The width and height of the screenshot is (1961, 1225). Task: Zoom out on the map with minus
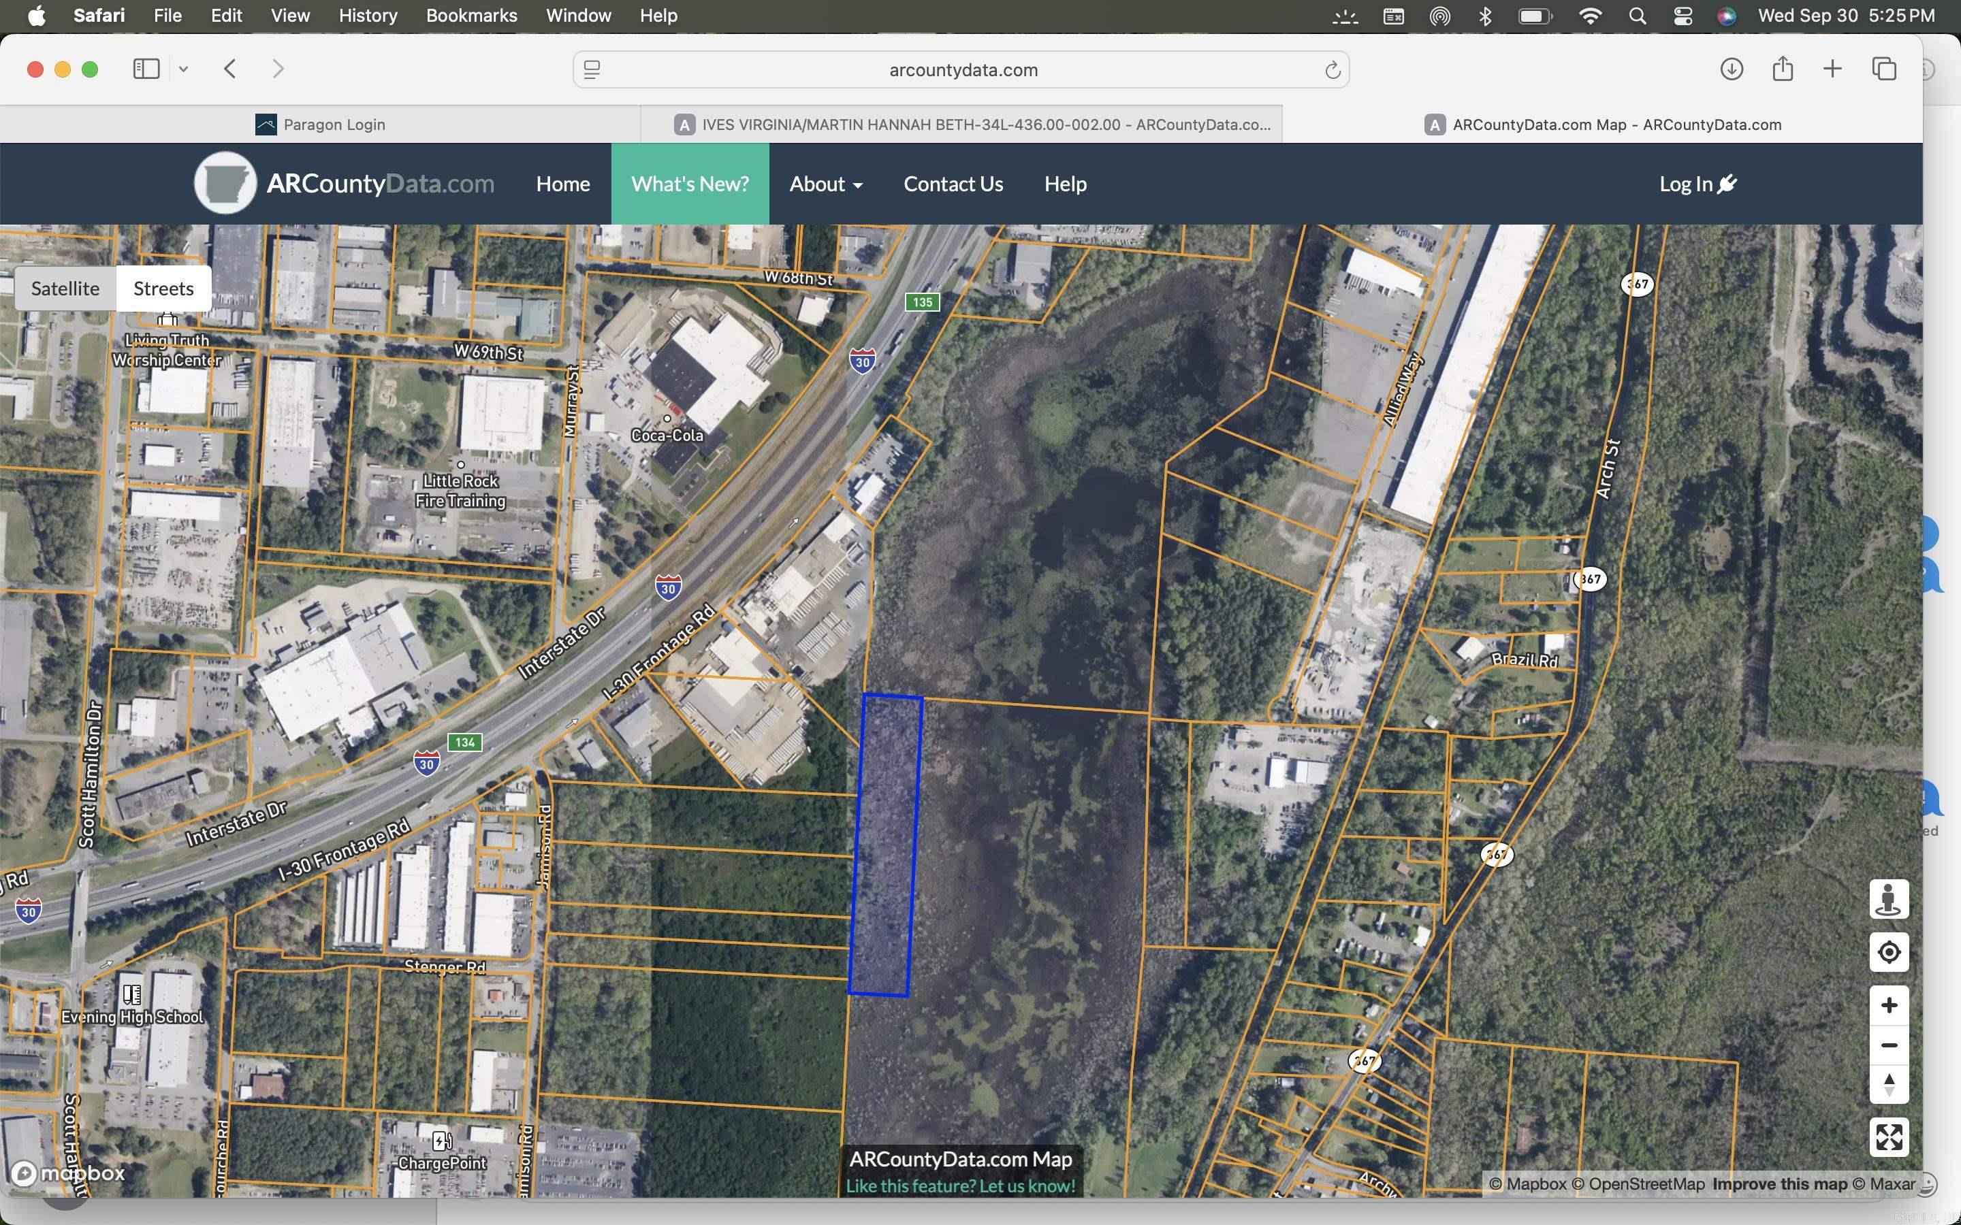coord(1889,1045)
